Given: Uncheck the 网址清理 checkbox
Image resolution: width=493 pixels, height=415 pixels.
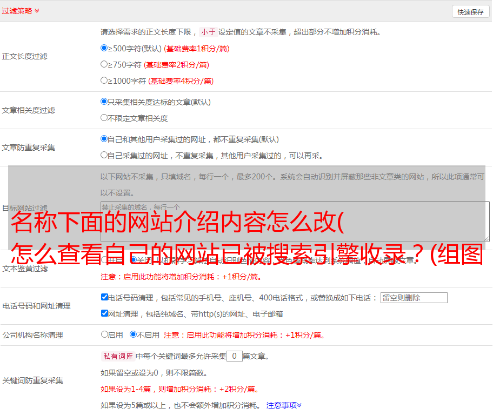Looking at the screenshot, I should 105,313.
